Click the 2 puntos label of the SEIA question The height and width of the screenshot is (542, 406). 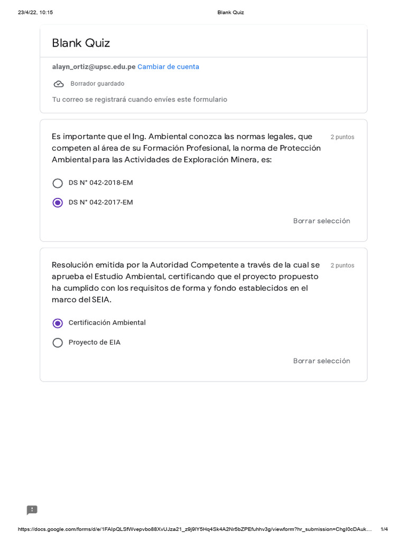point(343,266)
